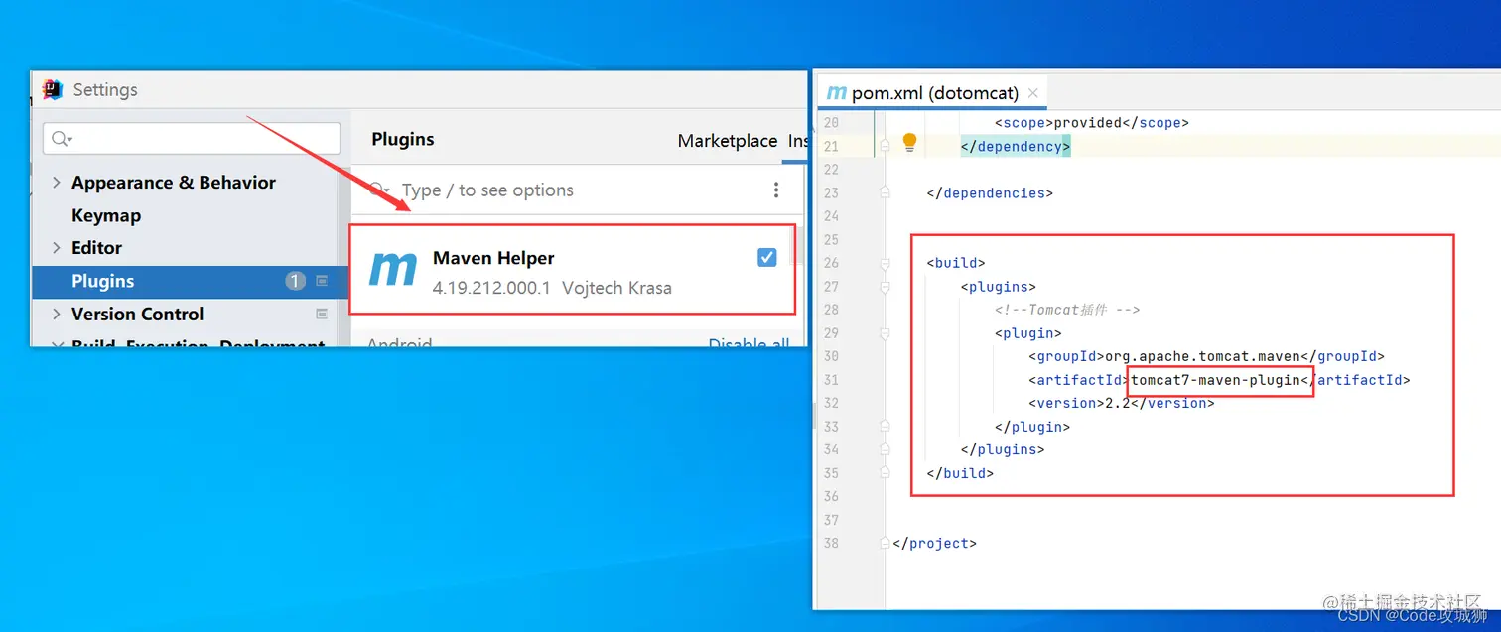Click the Settings window title

tap(105, 89)
